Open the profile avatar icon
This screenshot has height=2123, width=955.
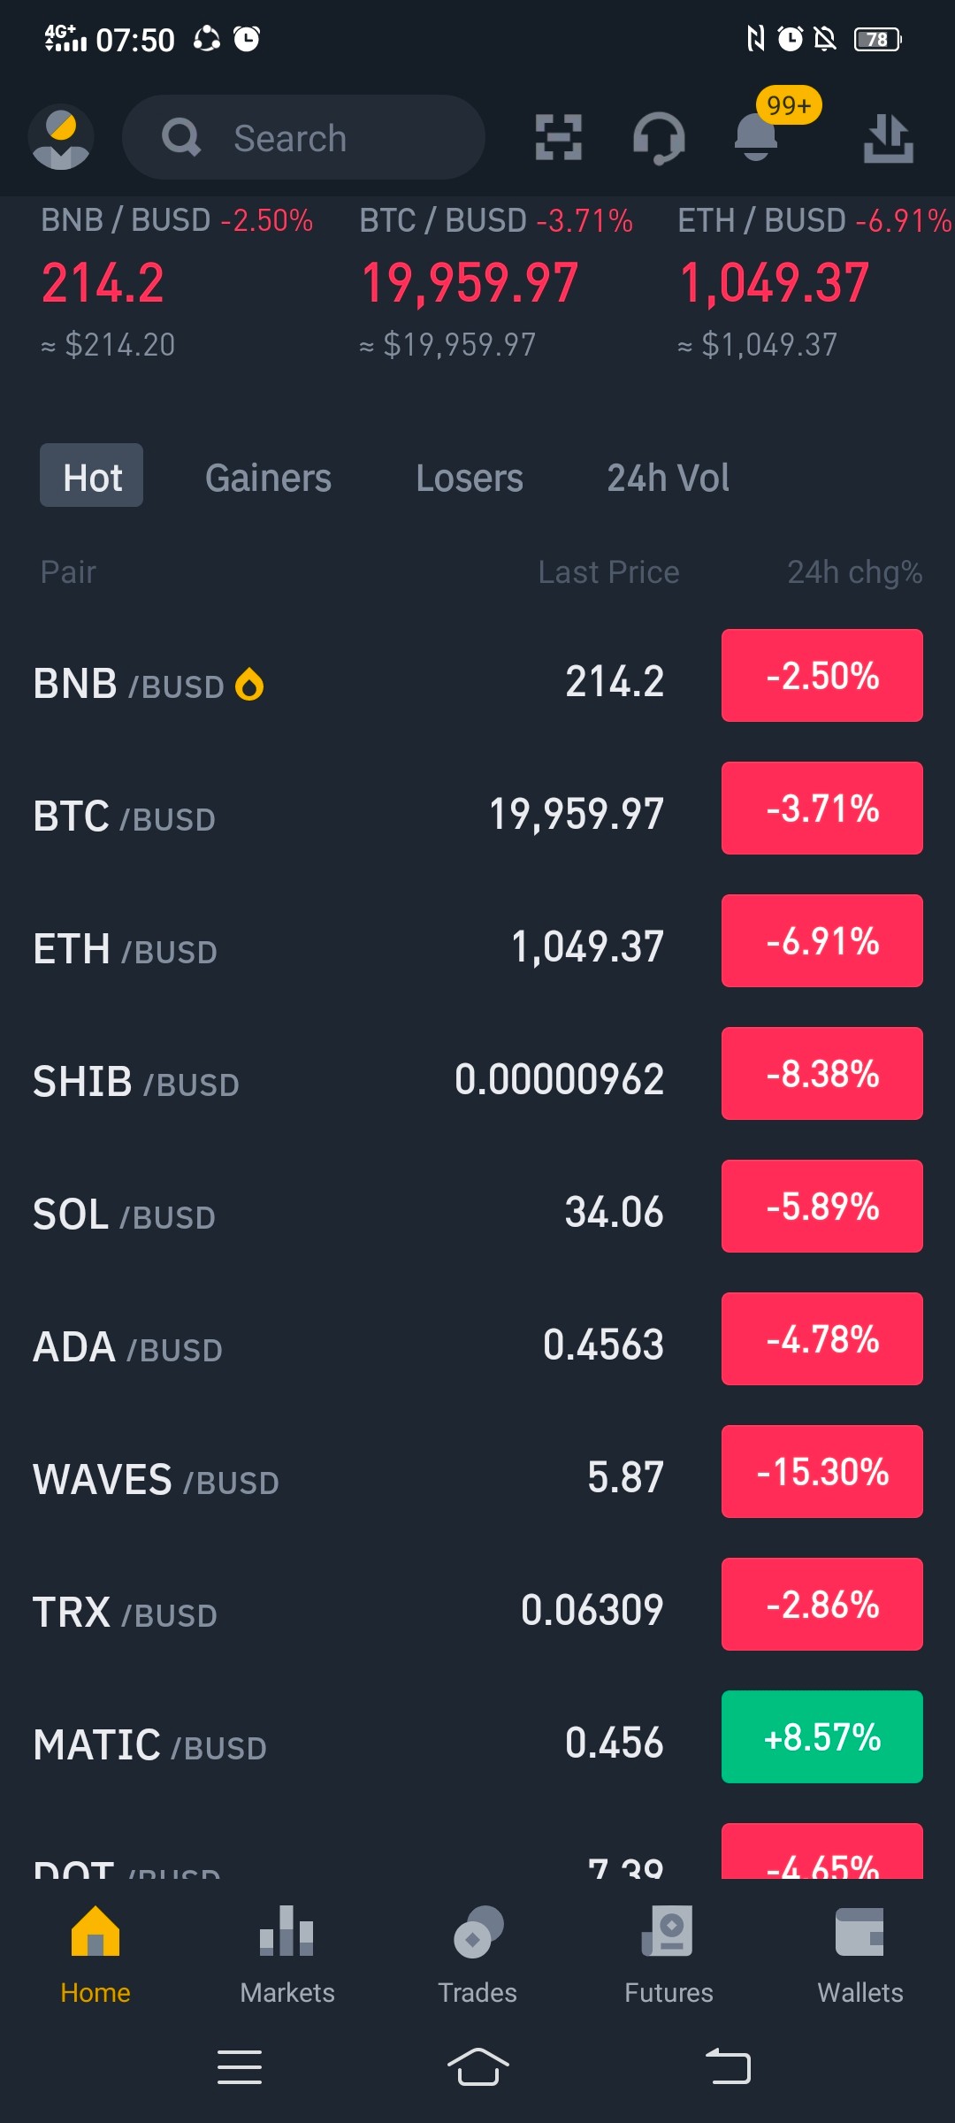(61, 138)
